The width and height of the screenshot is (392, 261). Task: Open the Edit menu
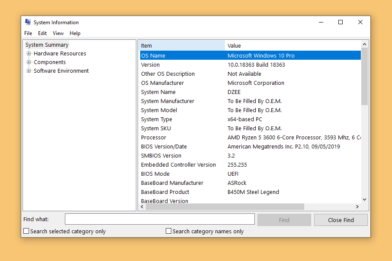(42, 33)
